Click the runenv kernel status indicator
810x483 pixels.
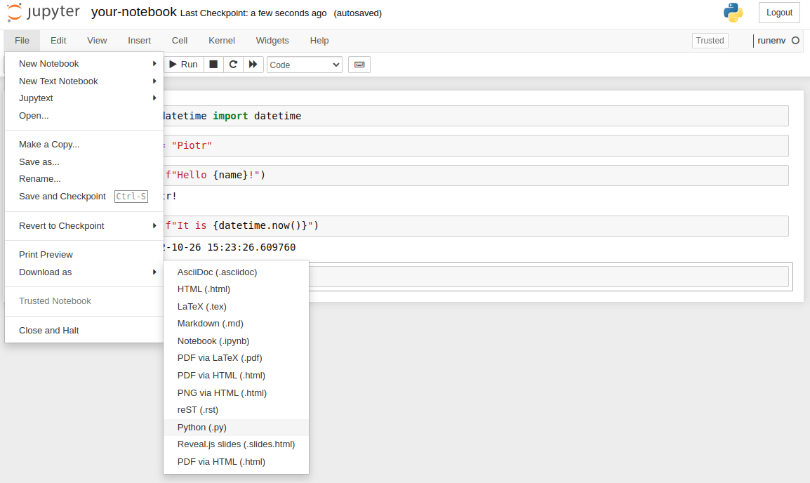tap(772, 40)
